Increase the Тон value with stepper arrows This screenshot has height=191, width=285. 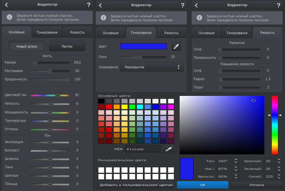235,160
